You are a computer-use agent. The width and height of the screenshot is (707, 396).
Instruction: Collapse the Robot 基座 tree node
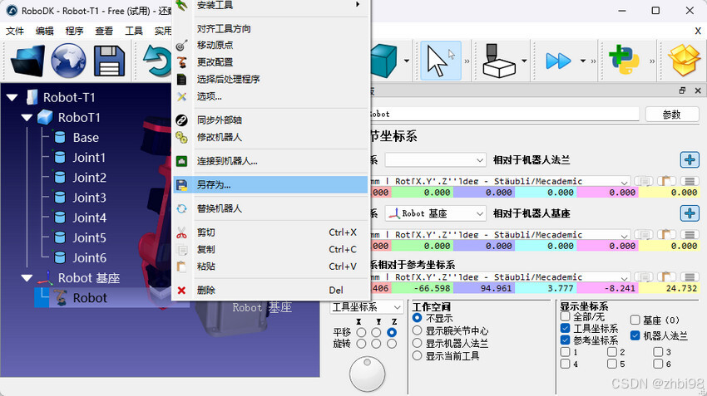27,278
